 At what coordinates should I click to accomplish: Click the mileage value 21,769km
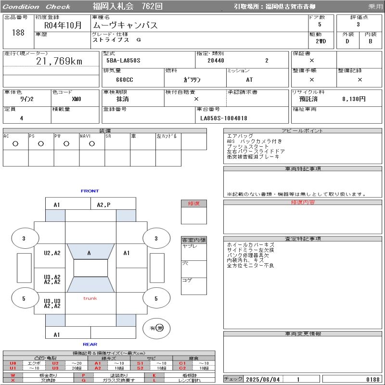(x=59, y=61)
